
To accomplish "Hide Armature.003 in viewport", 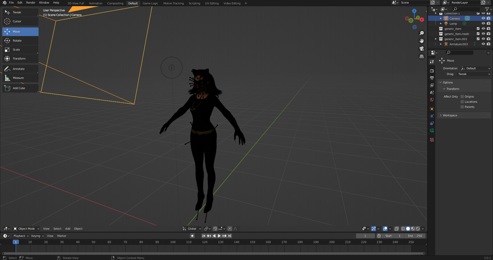I will 483,44.
